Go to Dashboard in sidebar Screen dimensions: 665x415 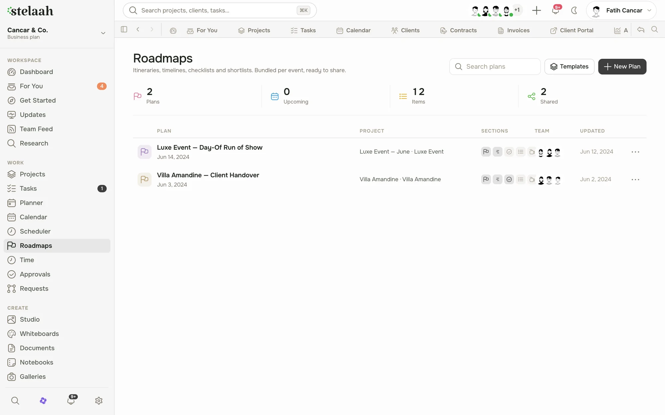pyautogui.click(x=57, y=72)
